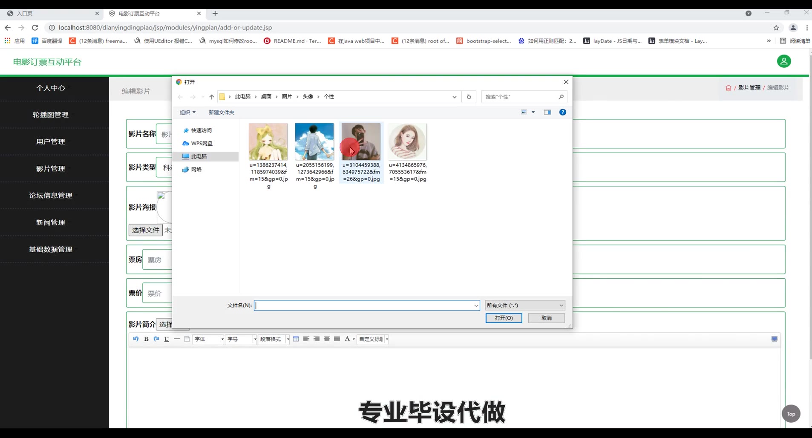Align text left in editor toolbar

click(x=306, y=339)
